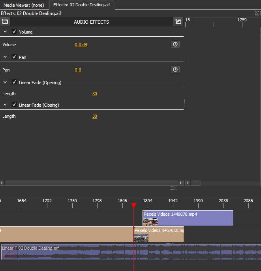
Task: Enable keyframing stopwatch for Volume
Action: point(175,44)
